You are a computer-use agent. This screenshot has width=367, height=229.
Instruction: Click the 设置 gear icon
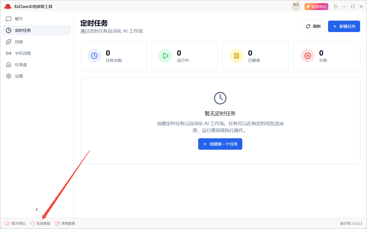9,76
